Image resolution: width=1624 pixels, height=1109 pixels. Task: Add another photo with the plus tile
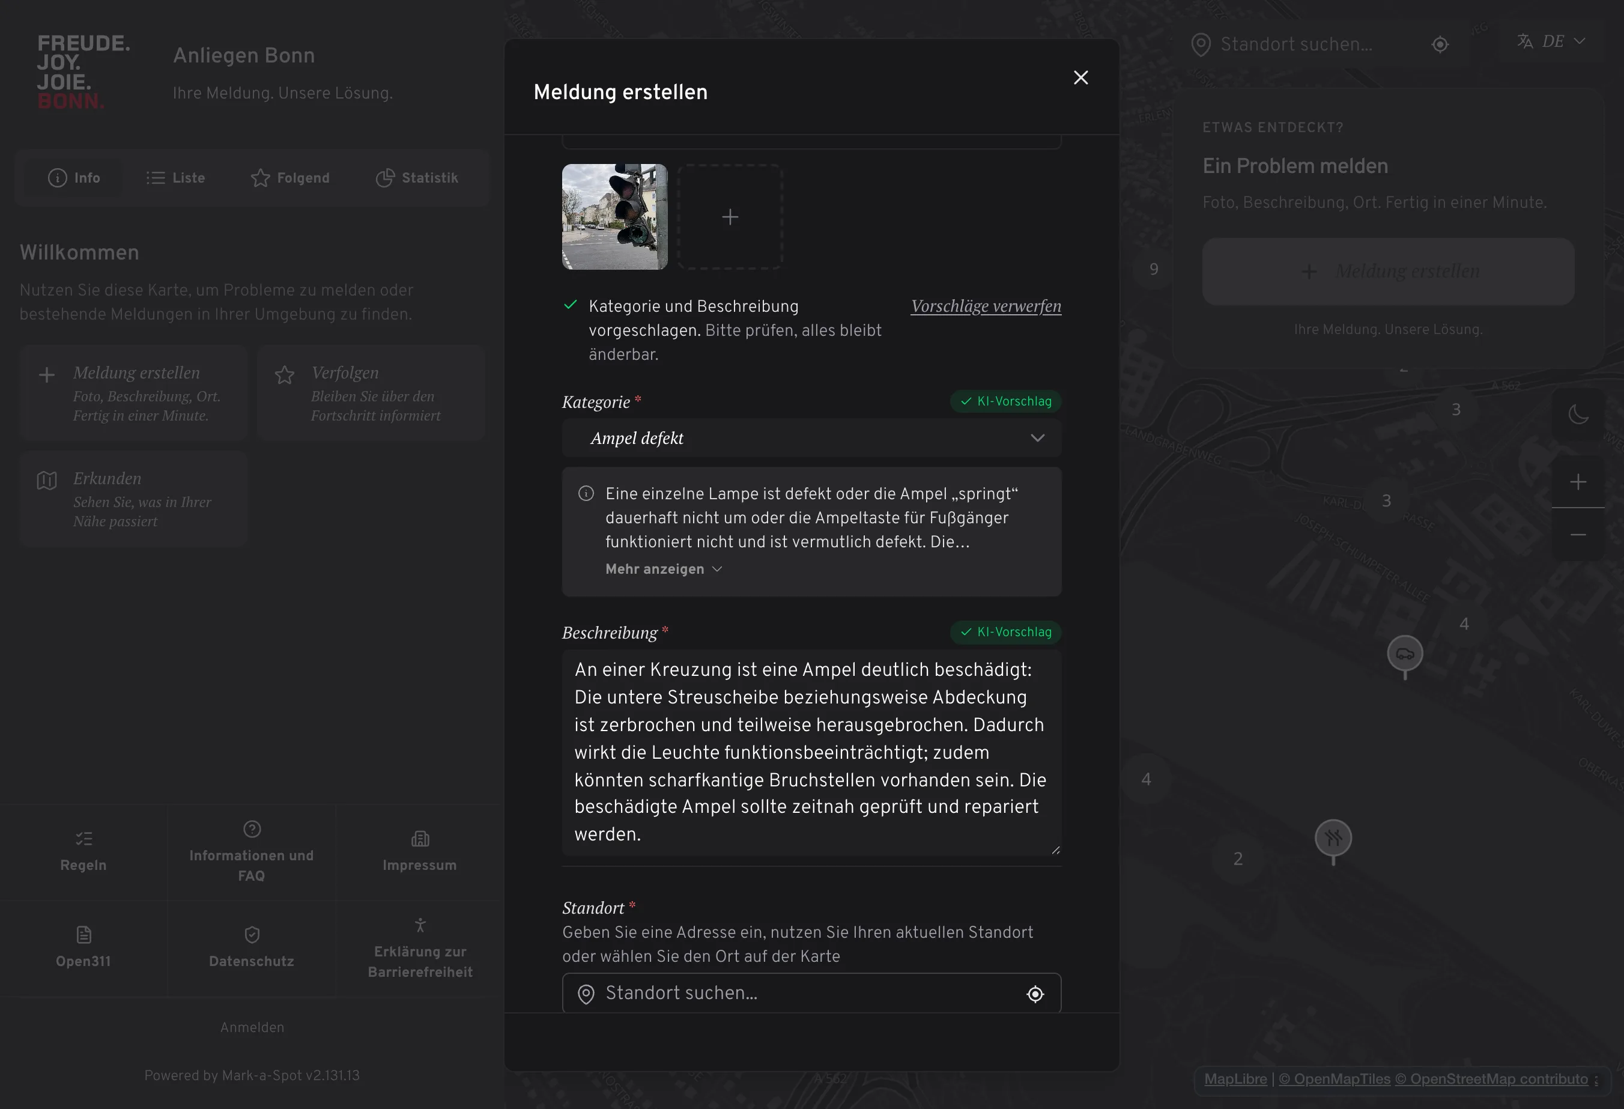tap(730, 217)
